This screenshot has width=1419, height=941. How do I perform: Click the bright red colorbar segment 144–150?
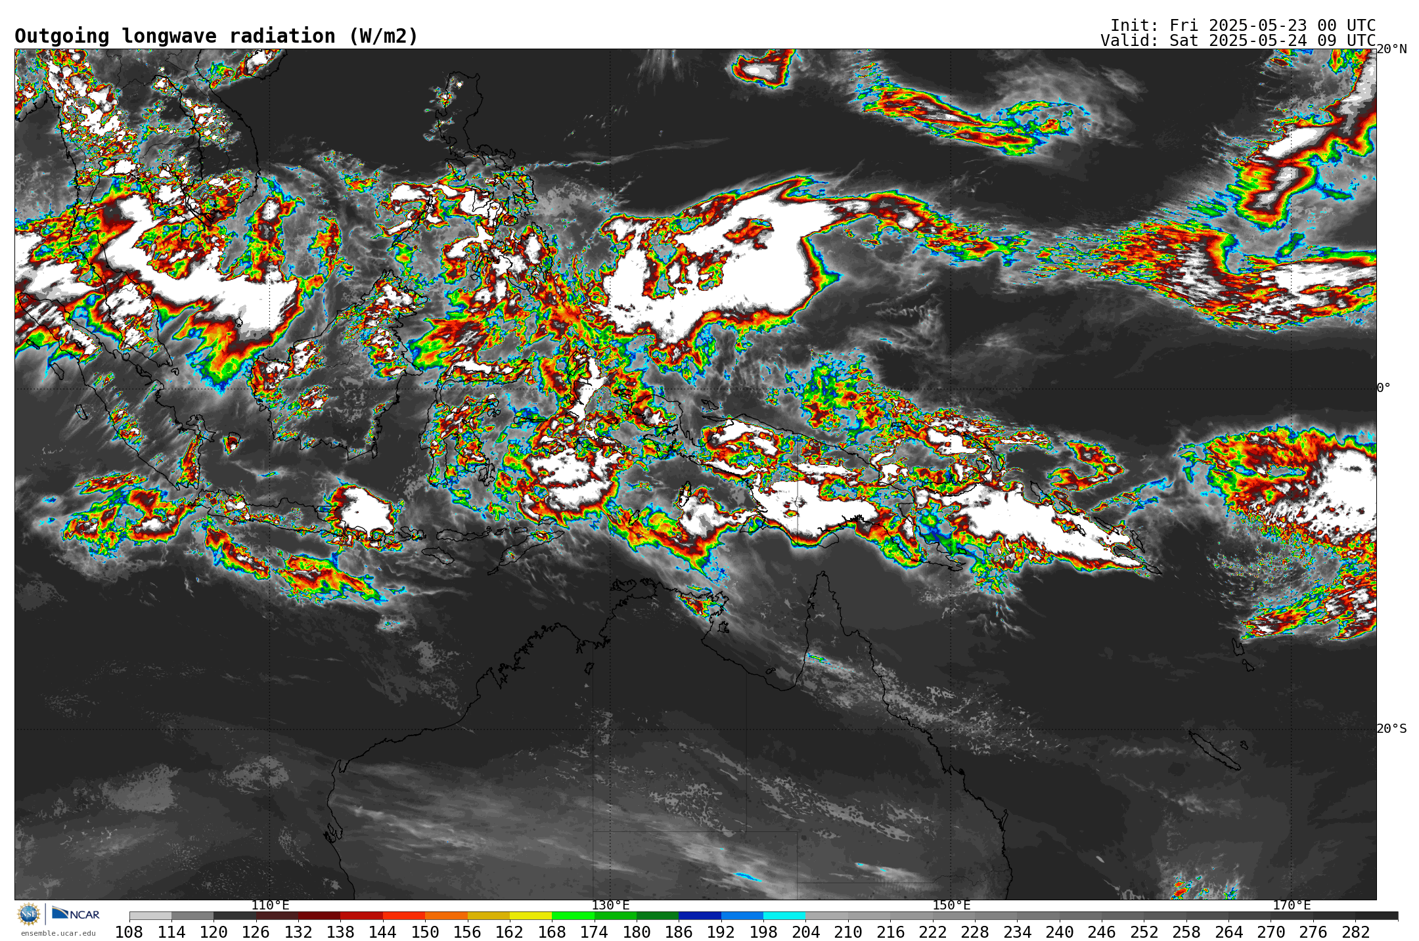pyautogui.click(x=404, y=916)
